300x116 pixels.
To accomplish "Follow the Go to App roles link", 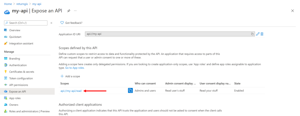I will click(75, 68).
